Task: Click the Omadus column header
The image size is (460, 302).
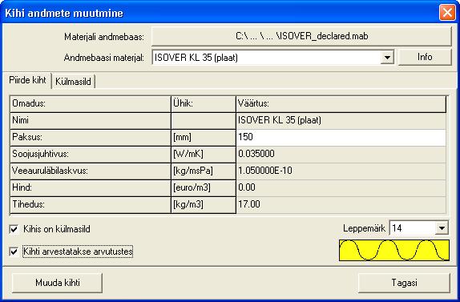Action: [91, 104]
